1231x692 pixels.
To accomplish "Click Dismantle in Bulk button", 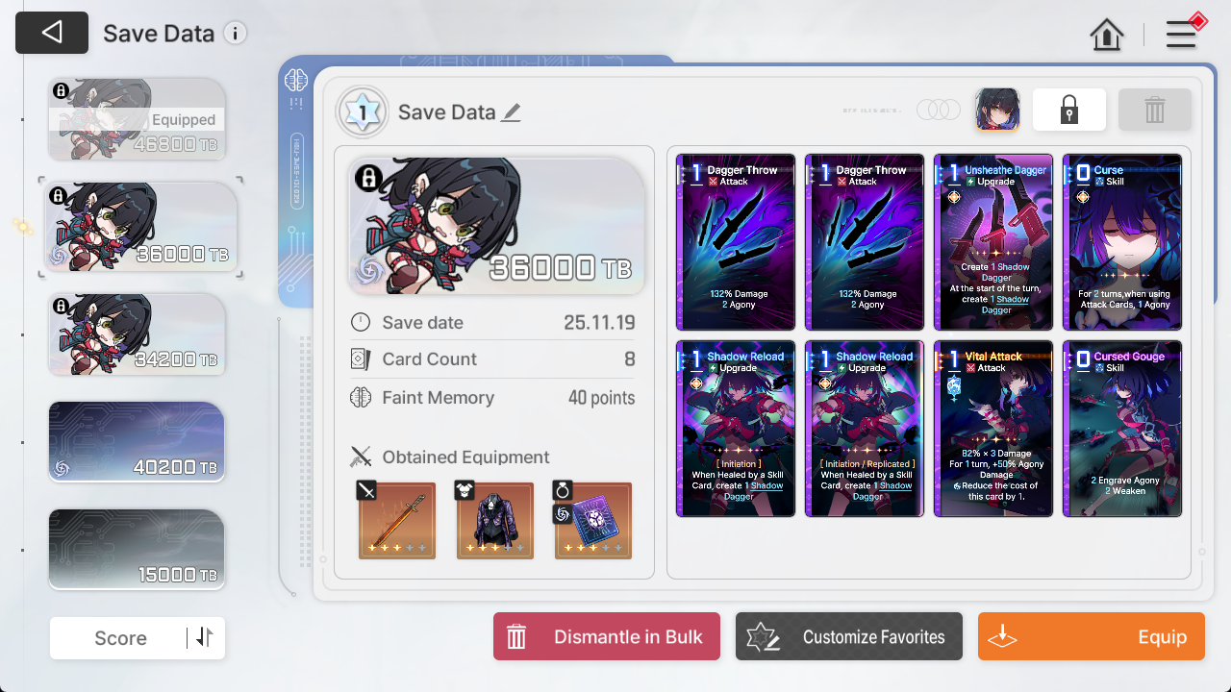I will pyautogui.click(x=607, y=636).
